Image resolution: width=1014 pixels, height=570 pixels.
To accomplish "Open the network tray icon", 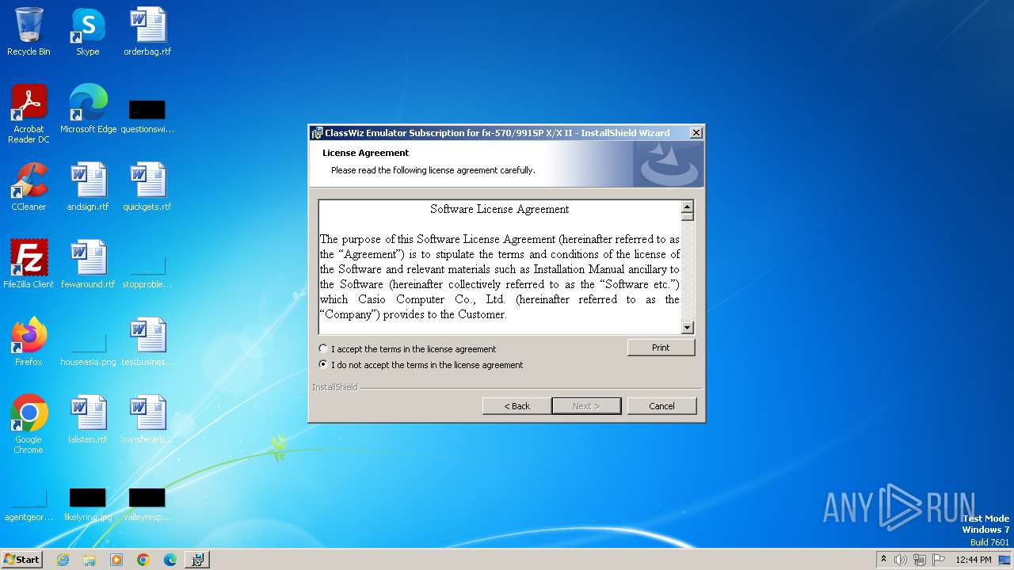I will tap(920, 560).
